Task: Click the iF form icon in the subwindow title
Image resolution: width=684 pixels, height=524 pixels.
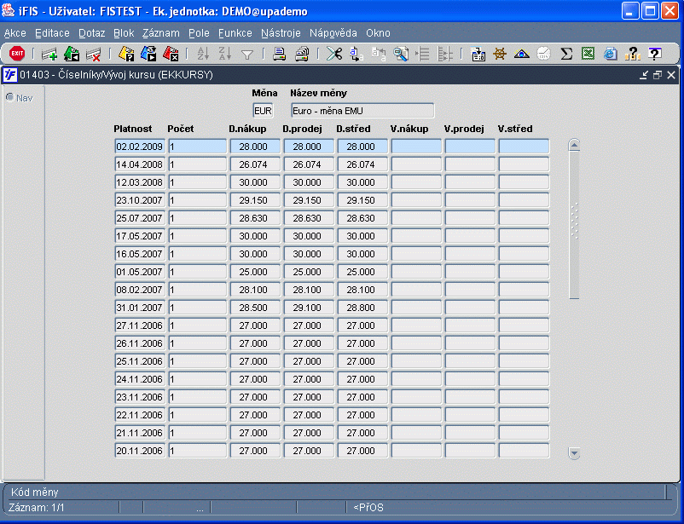Action: click(9, 75)
